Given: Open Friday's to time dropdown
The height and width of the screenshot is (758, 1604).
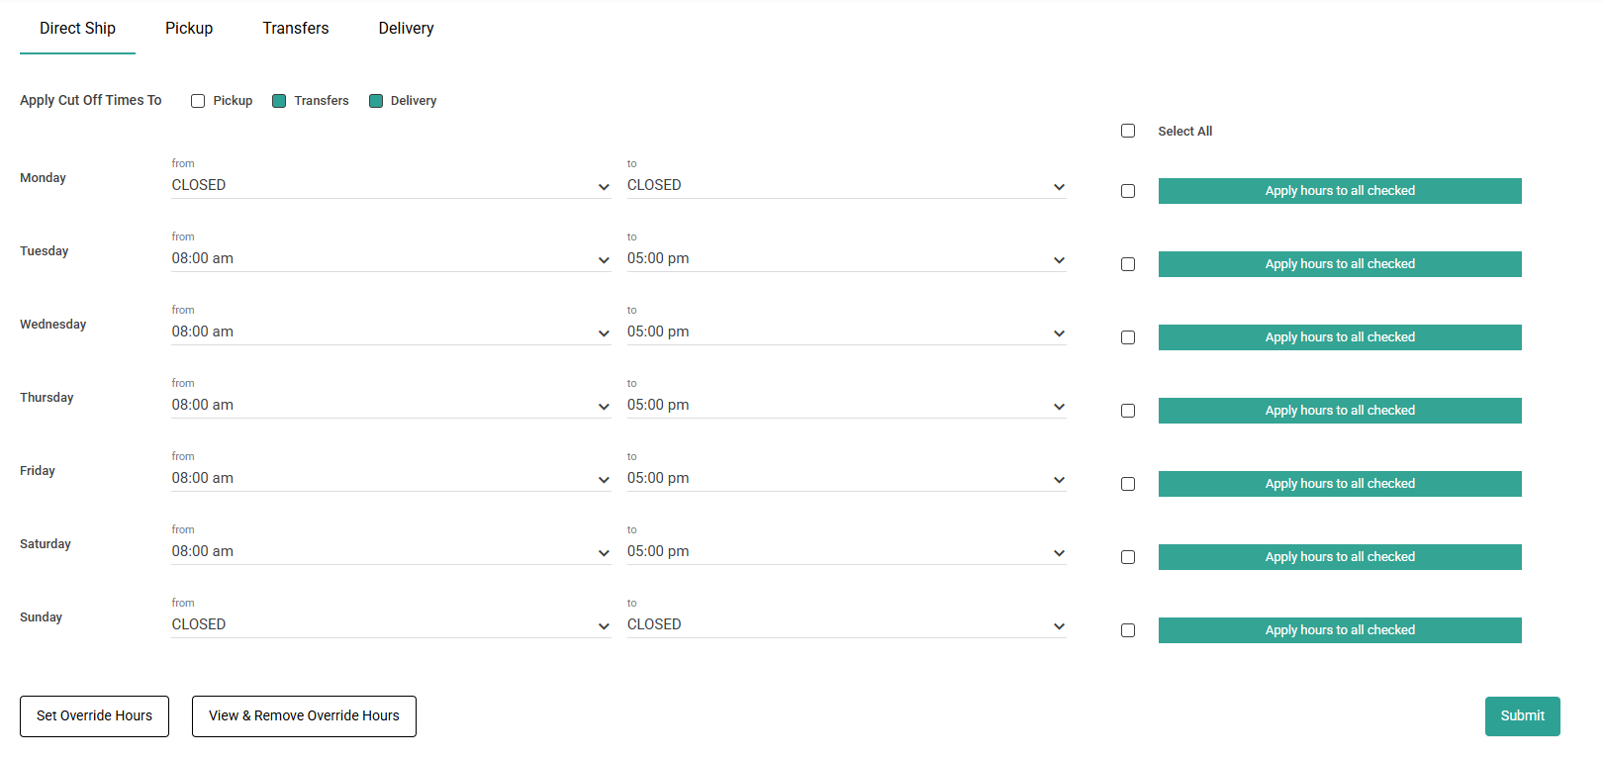Looking at the screenshot, I should pos(846,478).
